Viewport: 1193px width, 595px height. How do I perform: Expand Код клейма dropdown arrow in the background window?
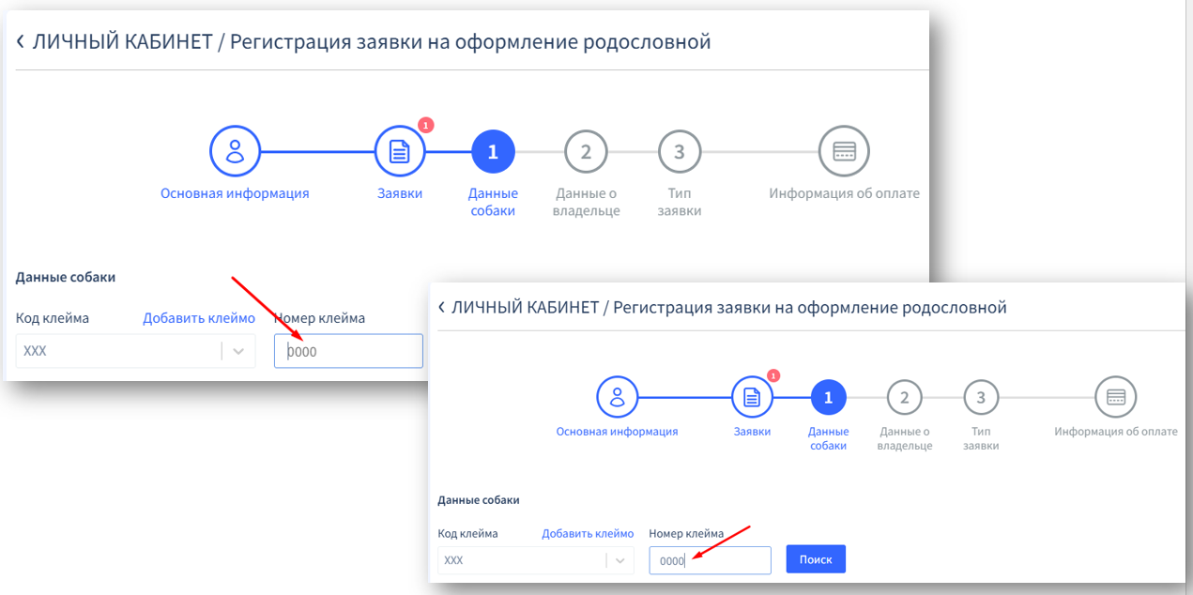[238, 351]
